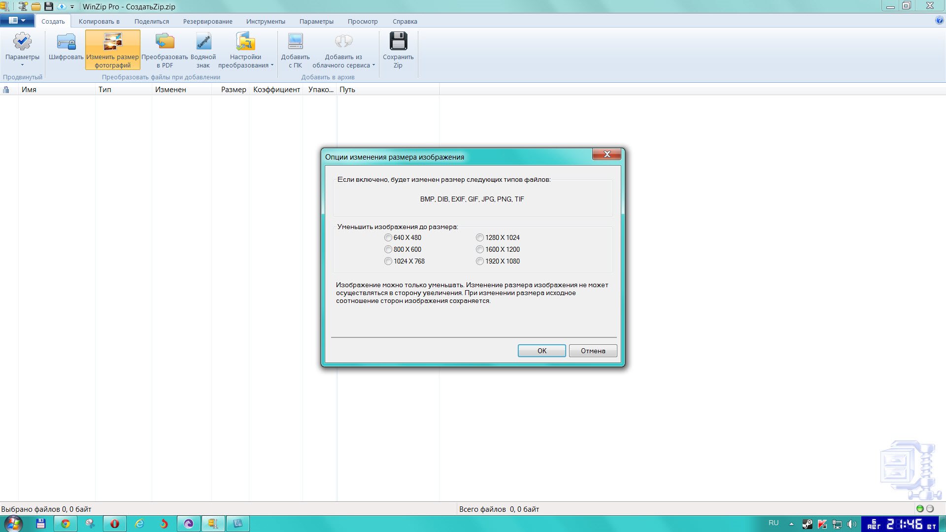Click the Отмена button

pyautogui.click(x=593, y=351)
